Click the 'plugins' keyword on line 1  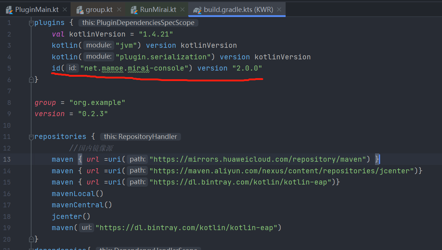tap(49, 23)
